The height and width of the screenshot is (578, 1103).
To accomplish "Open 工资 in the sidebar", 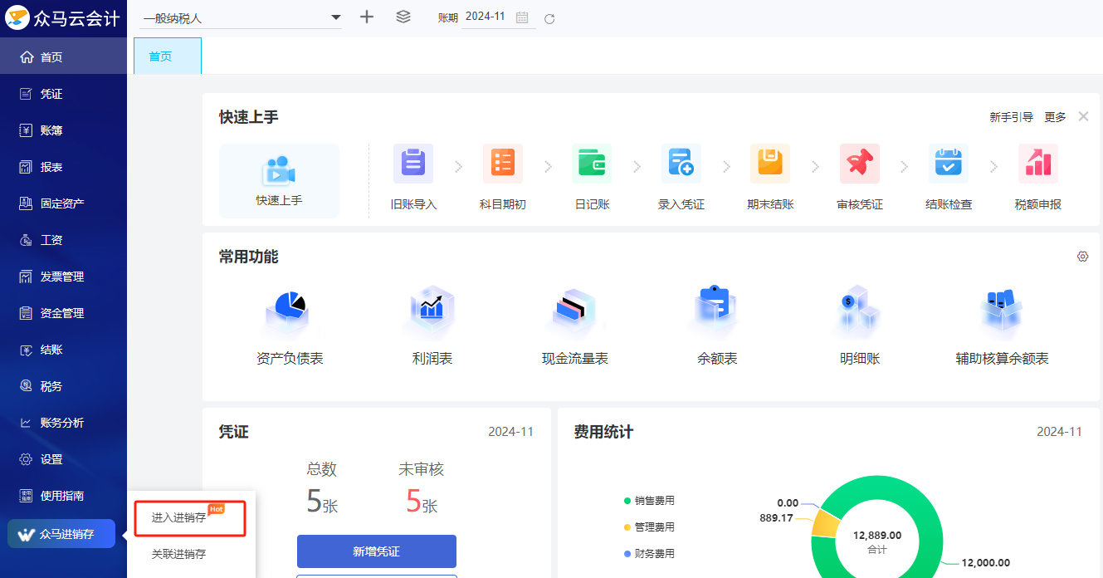I will pos(63,240).
